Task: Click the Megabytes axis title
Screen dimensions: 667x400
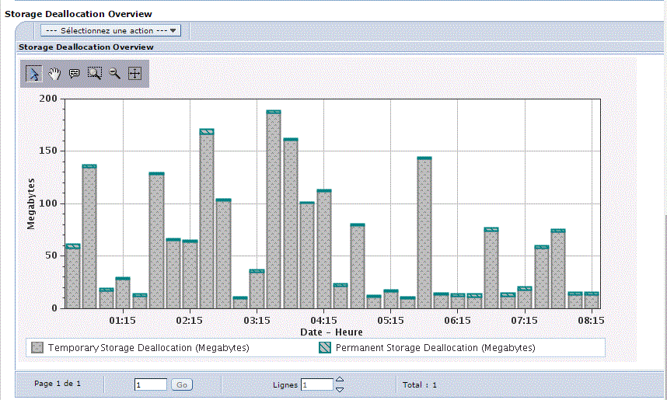Action: pyautogui.click(x=30, y=203)
